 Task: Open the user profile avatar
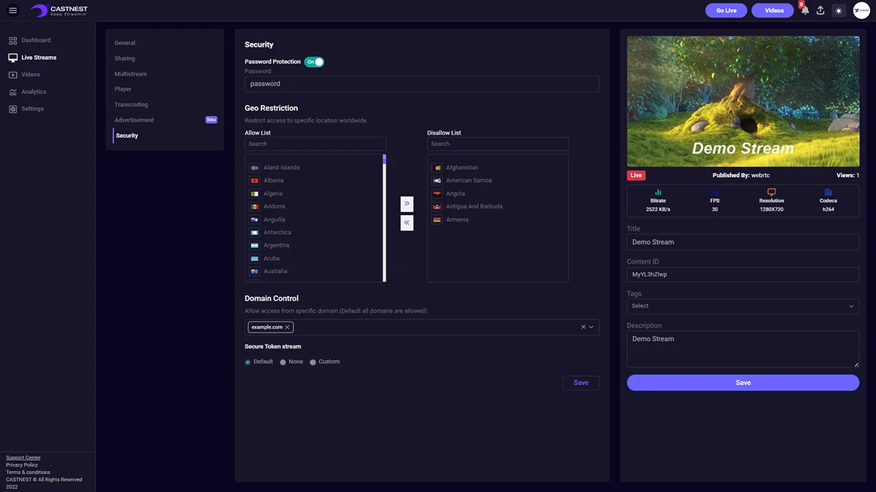click(x=861, y=10)
